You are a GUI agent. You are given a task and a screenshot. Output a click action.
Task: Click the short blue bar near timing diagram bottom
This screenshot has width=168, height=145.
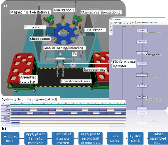coord(15,121)
